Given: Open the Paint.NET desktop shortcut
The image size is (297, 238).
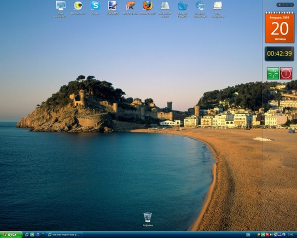Looking at the screenshot, I should click(113, 8).
